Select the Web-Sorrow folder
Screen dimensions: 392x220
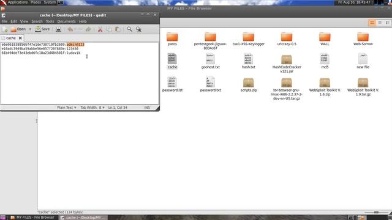click(363, 39)
